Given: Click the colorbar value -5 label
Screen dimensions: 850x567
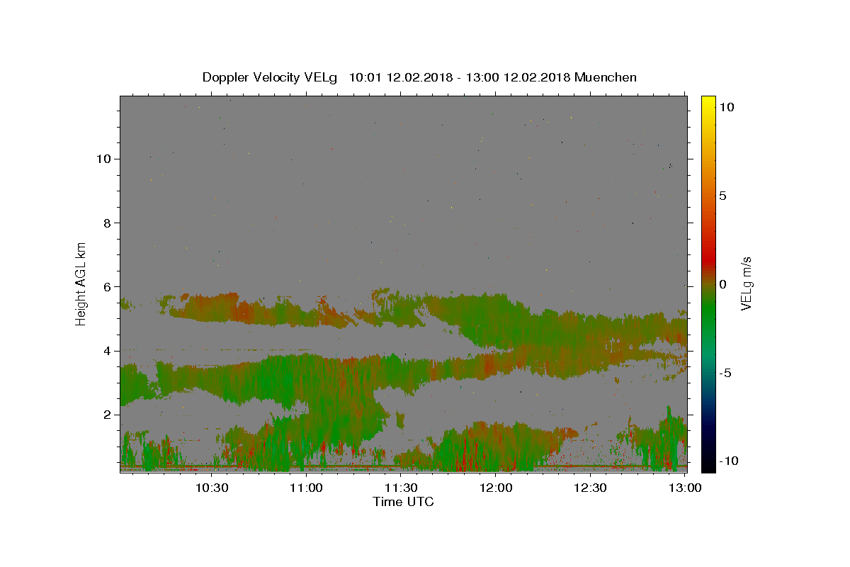Looking at the screenshot, I should click(725, 373).
